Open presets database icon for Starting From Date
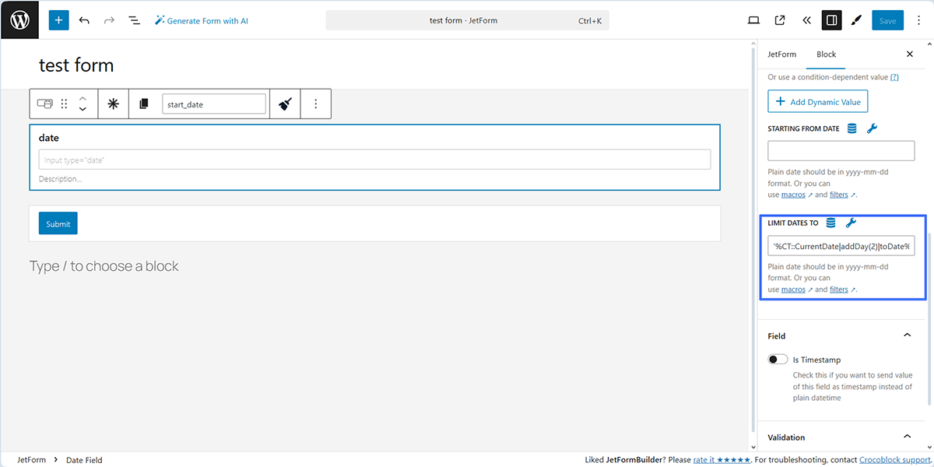934x467 pixels. [x=851, y=128]
